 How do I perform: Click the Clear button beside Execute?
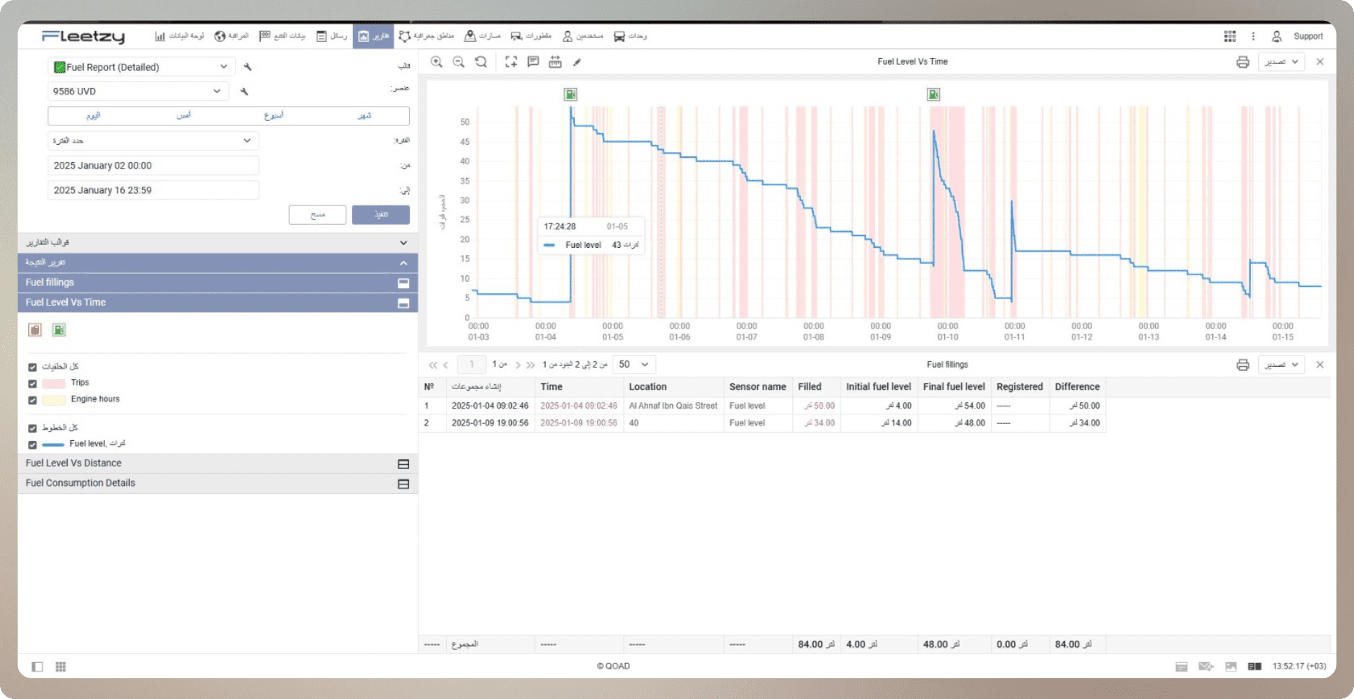[x=318, y=215]
